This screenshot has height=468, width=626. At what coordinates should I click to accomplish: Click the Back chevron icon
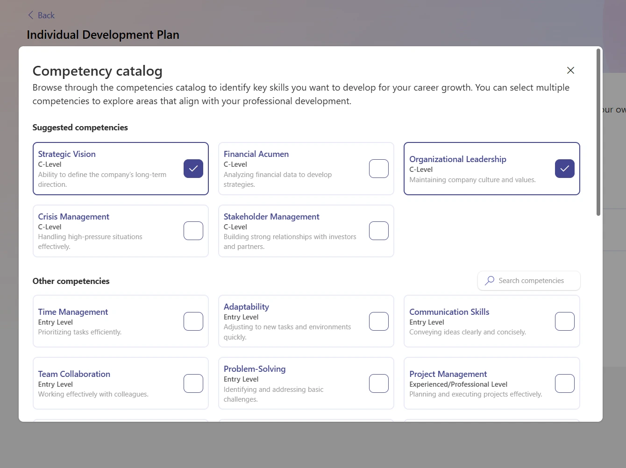[31, 15]
